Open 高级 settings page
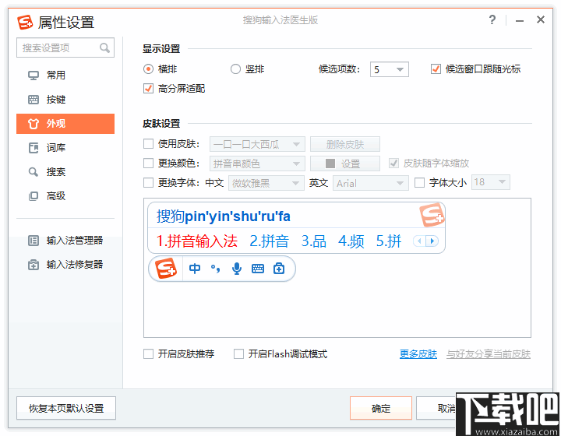This screenshot has height=436, width=561. [x=65, y=196]
